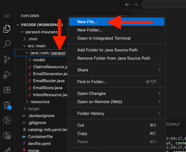This screenshot has width=186, height=152.
Task: Open the checklist icon with badge 1
Action: click(x=7, y=105)
